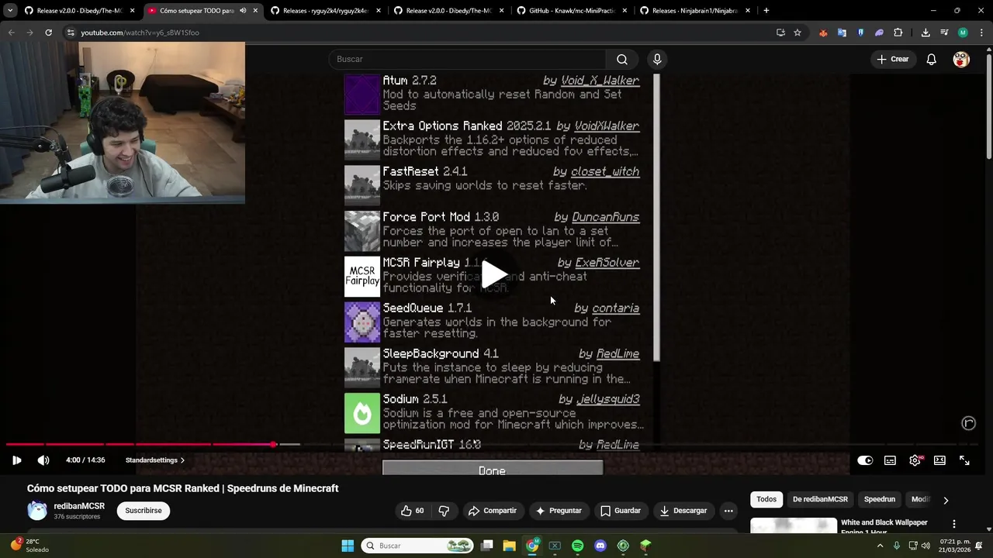Open browser downloads icon
This screenshot has width=993, height=558.
coord(926,33)
